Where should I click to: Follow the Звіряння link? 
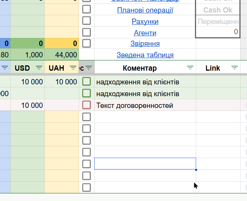145,43
